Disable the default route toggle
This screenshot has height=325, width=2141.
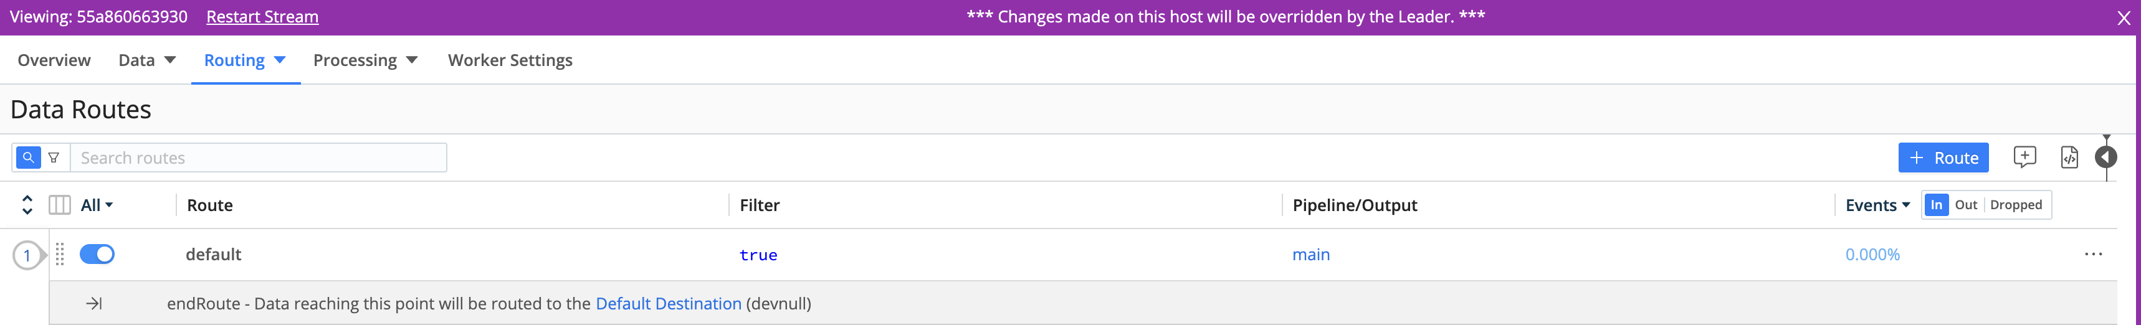(97, 255)
